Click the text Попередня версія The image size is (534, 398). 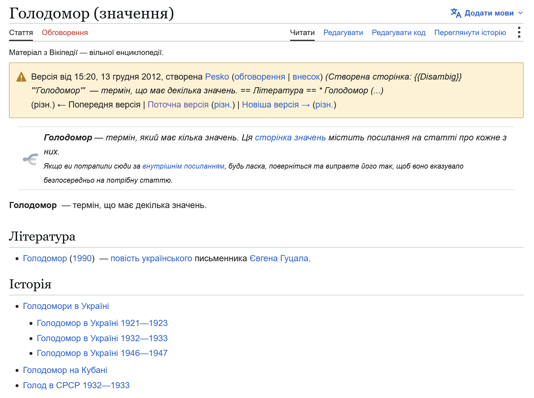click(x=104, y=105)
